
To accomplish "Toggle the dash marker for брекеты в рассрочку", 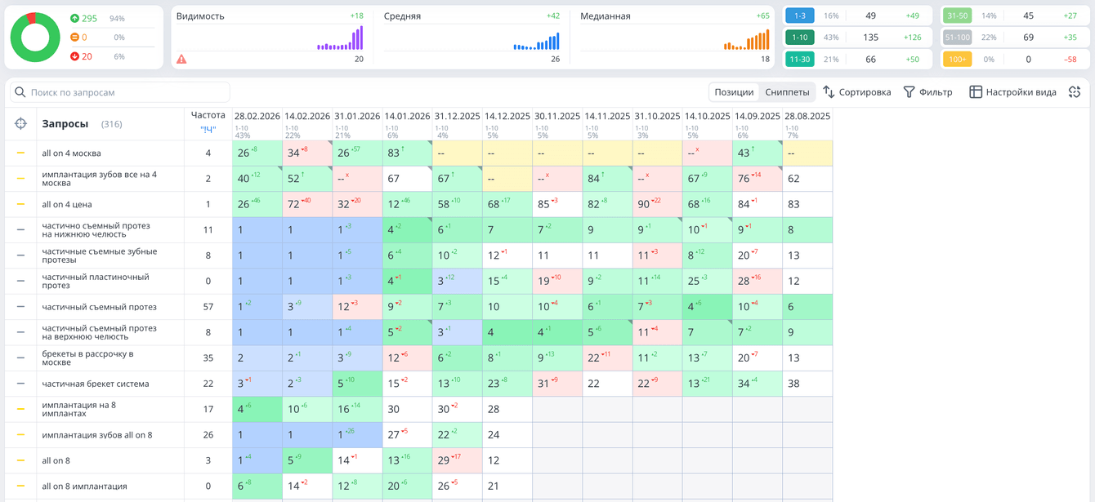I will click(x=21, y=358).
